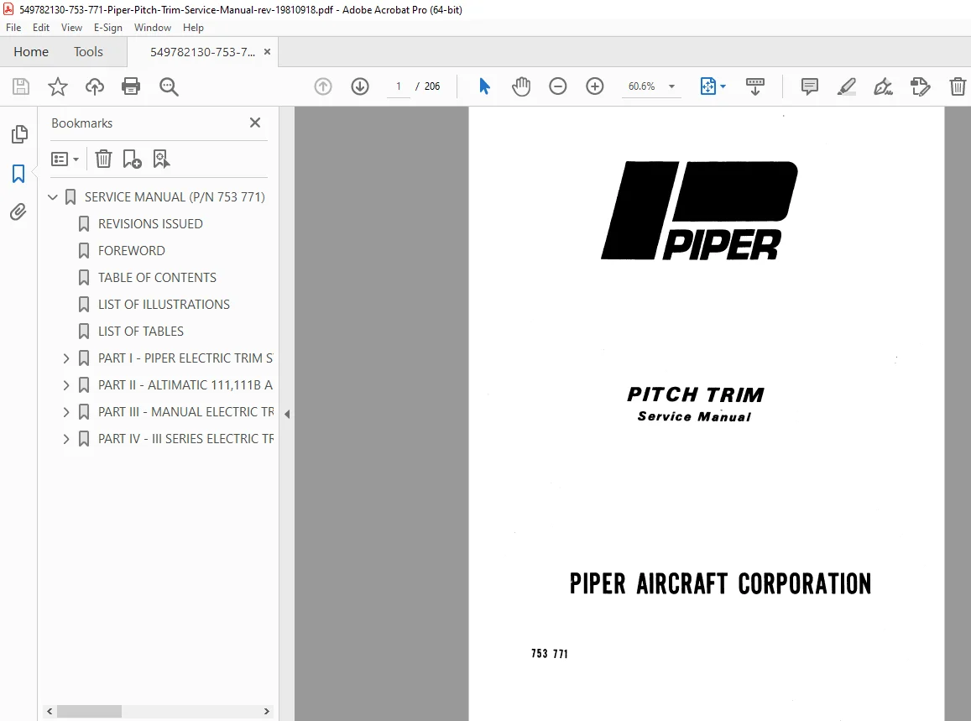Jump to LIST OF ILLUSTRATIONS bookmark
Screen dimensions: 971x721
pyautogui.click(x=164, y=305)
